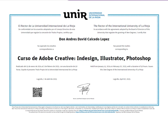168x119 pixels.
Task: Click the line starting 'Realizado del 15 de enero de 2024'
Action: [46, 67]
